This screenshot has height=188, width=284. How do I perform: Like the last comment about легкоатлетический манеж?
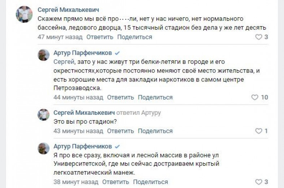[258, 182]
